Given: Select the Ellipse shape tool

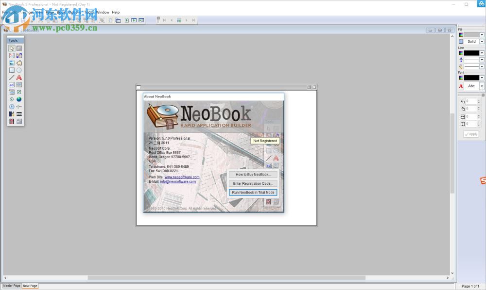Looking at the screenshot, I should [18, 70].
